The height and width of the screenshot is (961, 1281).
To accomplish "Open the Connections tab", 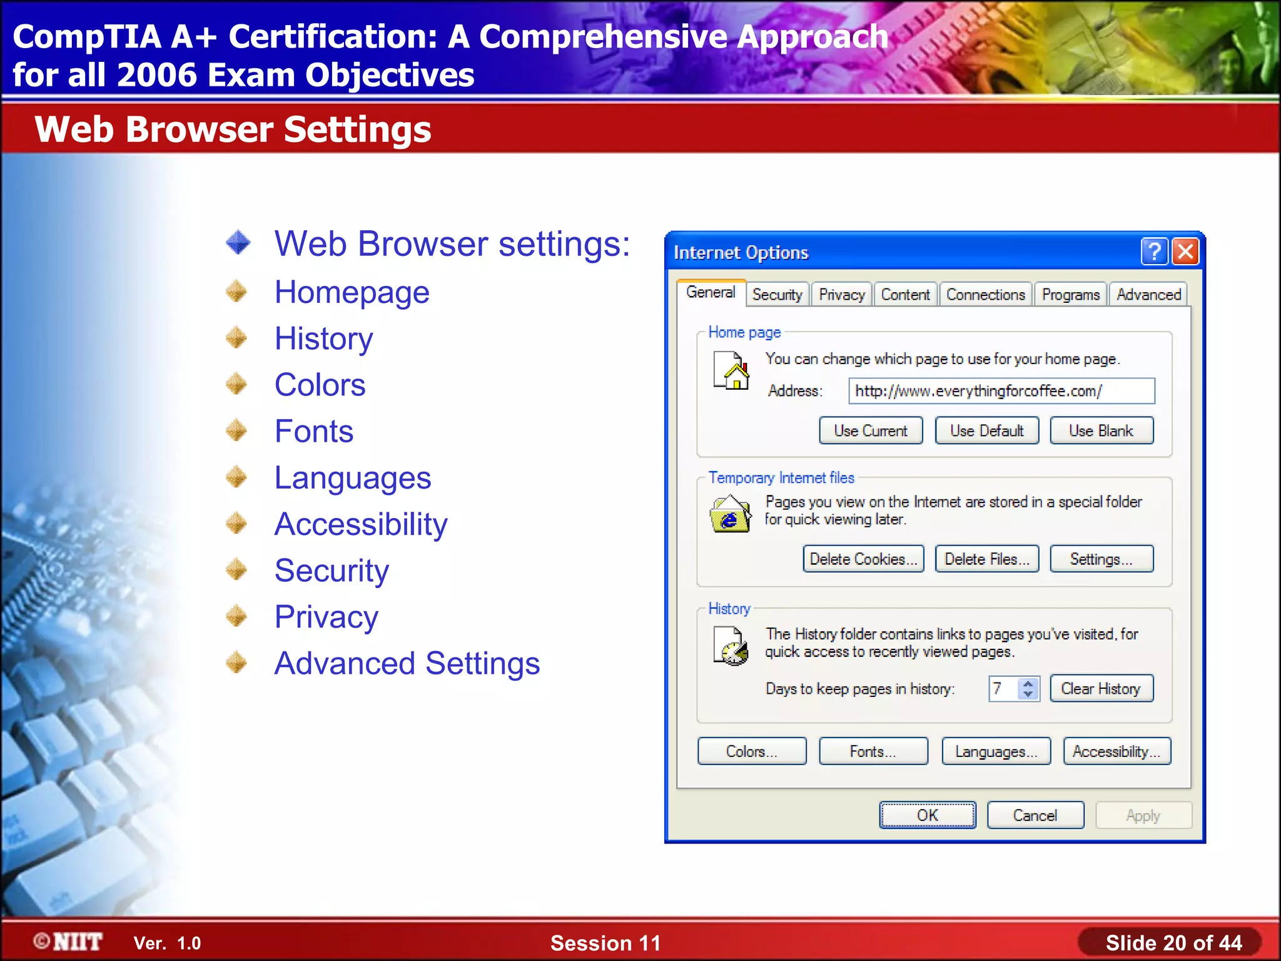I will point(985,295).
